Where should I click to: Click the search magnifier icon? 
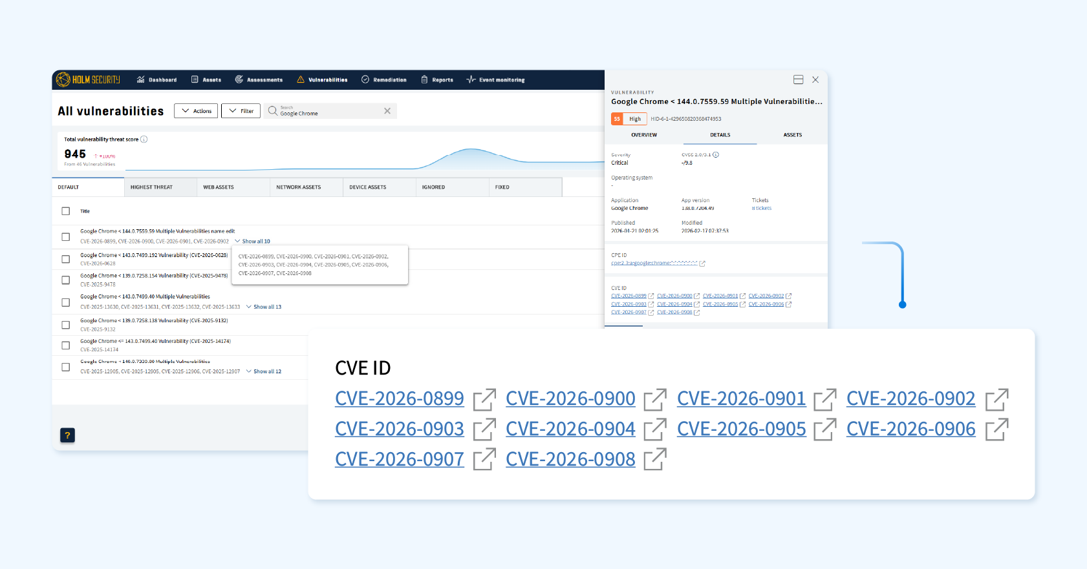tap(273, 110)
